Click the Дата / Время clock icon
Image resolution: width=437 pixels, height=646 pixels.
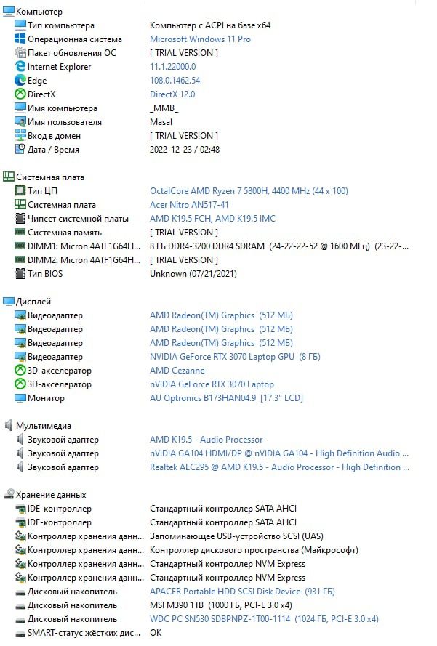tap(20, 149)
